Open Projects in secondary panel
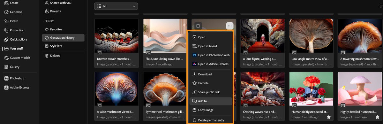Viewport: 383px width, 124px height. coord(53,11)
